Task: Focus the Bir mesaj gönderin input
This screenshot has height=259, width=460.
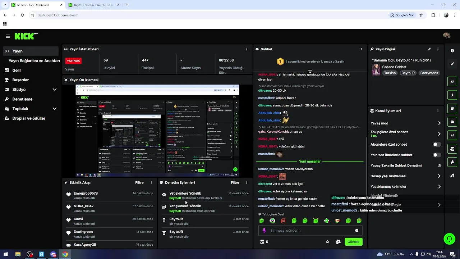Action: coord(310,231)
